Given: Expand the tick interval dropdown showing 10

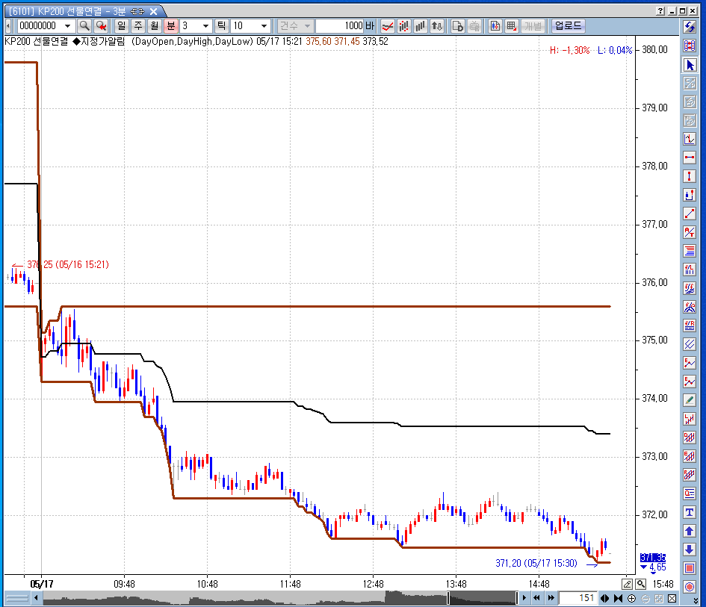Looking at the screenshot, I should pyautogui.click(x=263, y=26).
